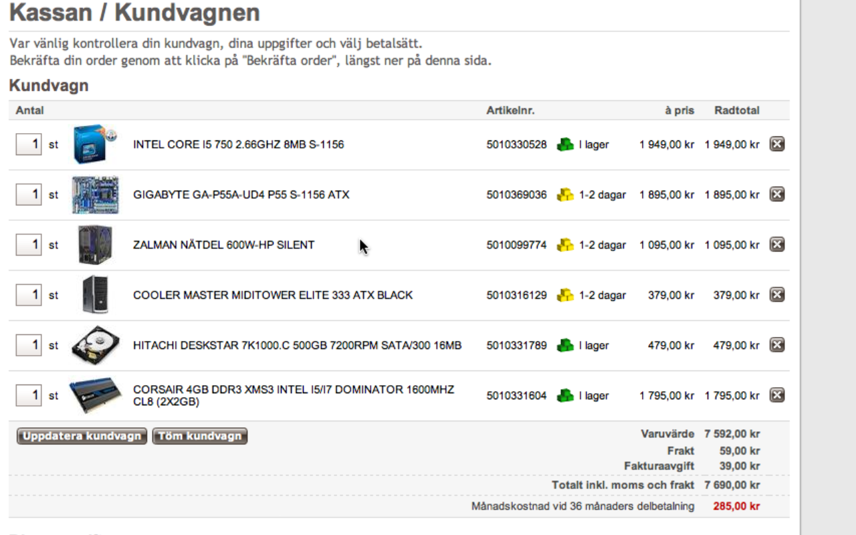Open Intel Core i5 processor box thumbnail
Viewport: 856px width, 535px height.
pos(96,144)
